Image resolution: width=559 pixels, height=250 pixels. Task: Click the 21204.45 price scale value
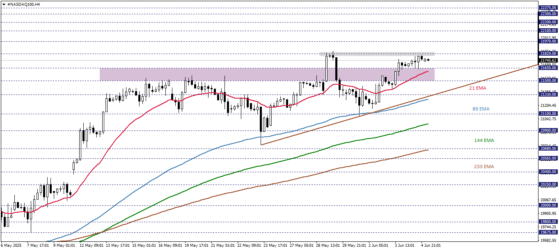click(549, 105)
